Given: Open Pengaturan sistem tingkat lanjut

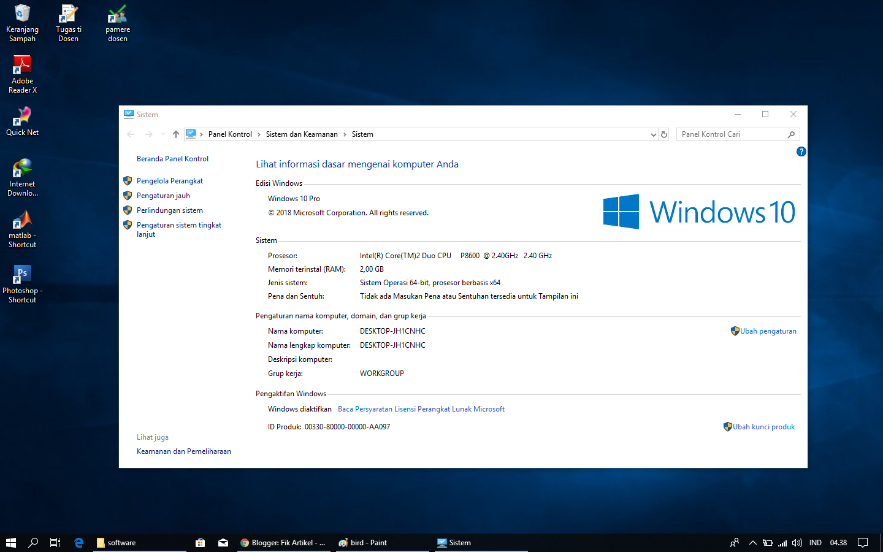Looking at the screenshot, I should [179, 229].
